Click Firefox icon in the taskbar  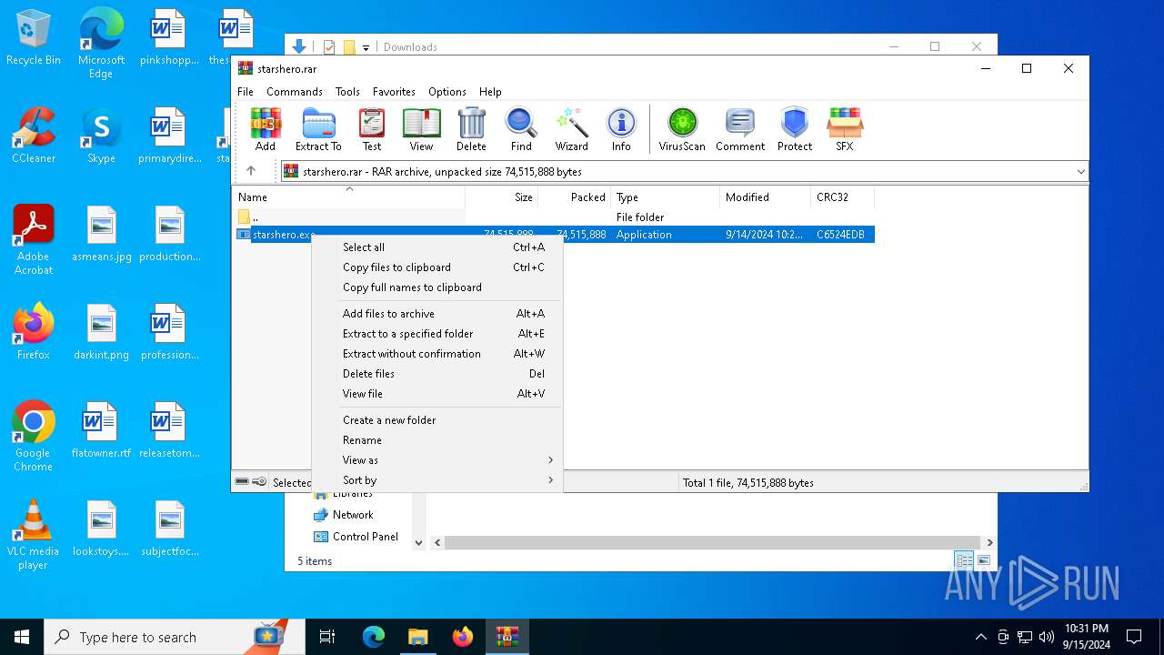click(x=462, y=637)
